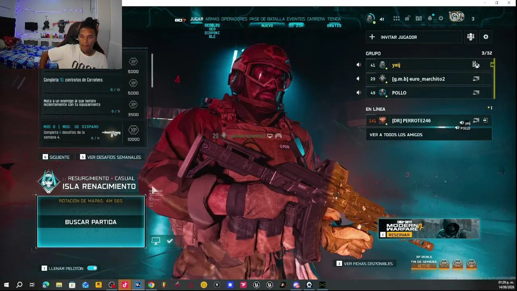Open the Carrera tab
The width and height of the screenshot is (517, 291).
click(x=316, y=19)
